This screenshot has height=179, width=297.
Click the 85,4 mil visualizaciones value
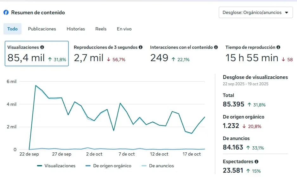pyautogui.click(x=26, y=58)
